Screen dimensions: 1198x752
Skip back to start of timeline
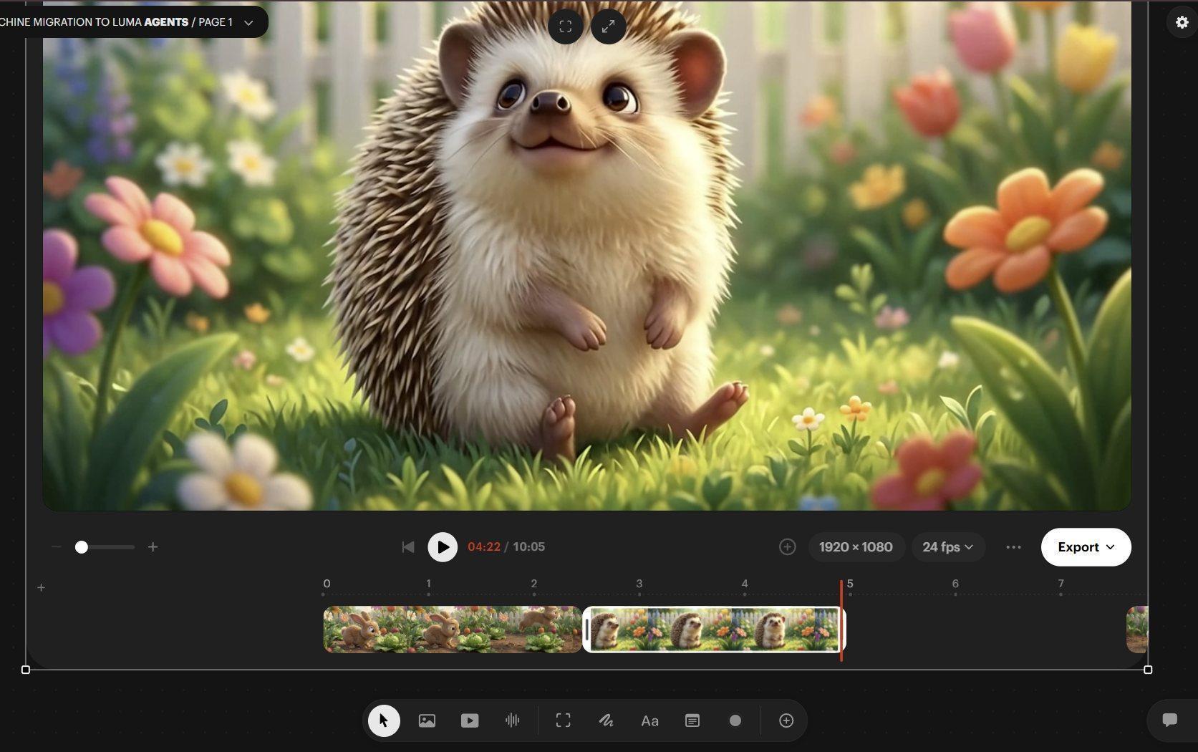408,547
